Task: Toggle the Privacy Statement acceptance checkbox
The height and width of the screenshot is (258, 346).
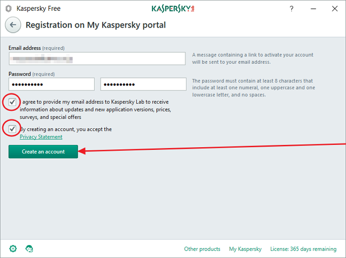Action: click(x=12, y=129)
